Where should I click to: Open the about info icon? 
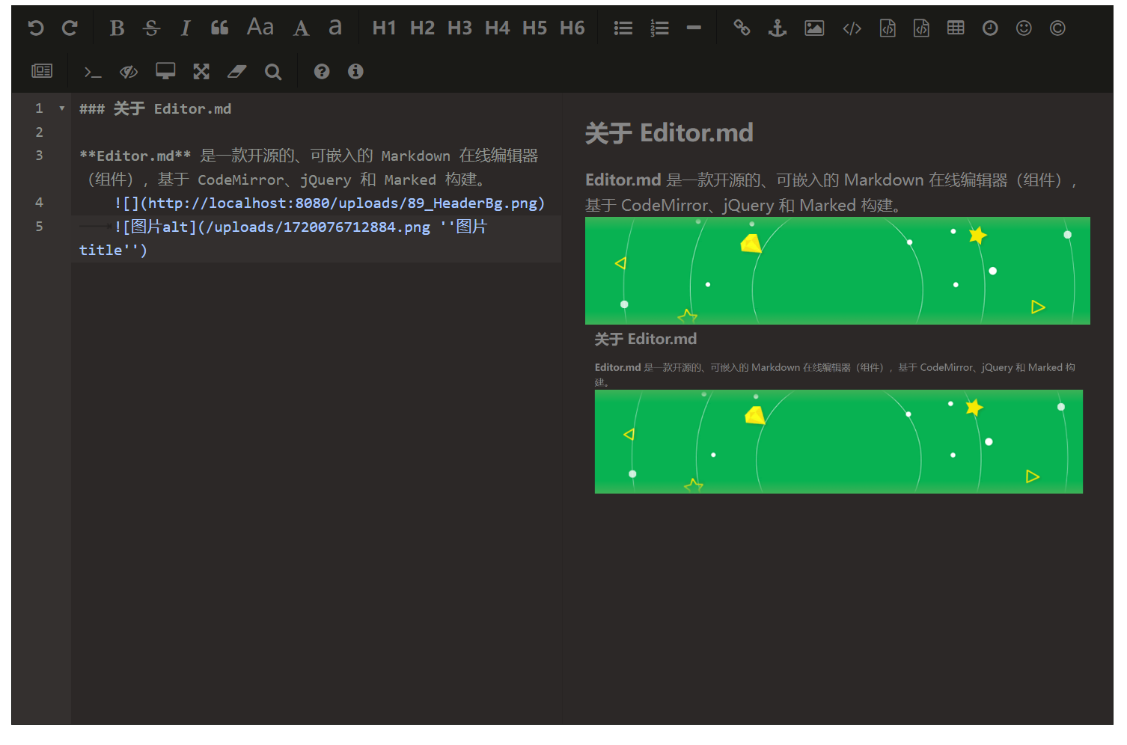point(355,71)
